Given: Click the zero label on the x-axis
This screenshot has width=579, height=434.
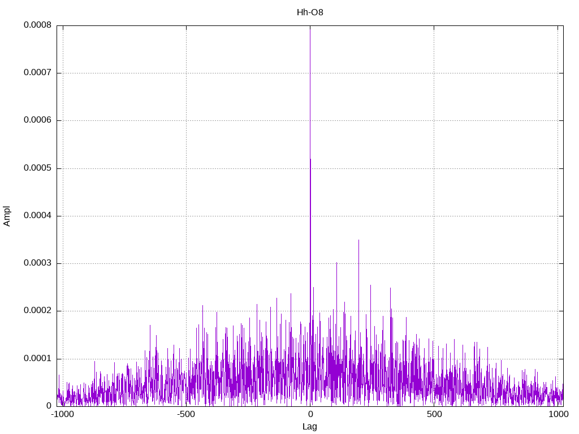Looking at the screenshot, I should pyautogui.click(x=310, y=414).
